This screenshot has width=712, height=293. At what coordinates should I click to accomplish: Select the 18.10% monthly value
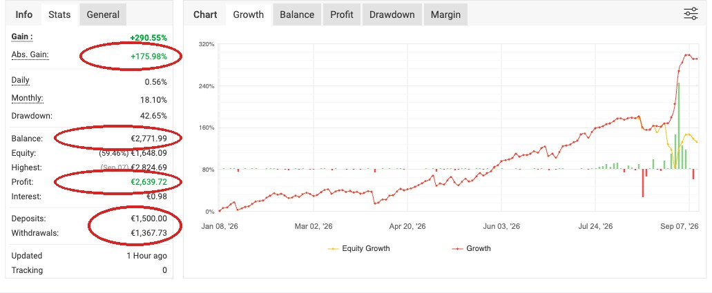tap(154, 100)
